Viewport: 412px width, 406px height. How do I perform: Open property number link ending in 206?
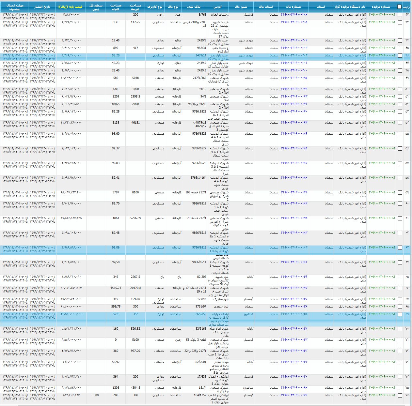(294, 15)
